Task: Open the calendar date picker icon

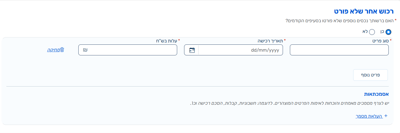Action: tap(192, 50)
